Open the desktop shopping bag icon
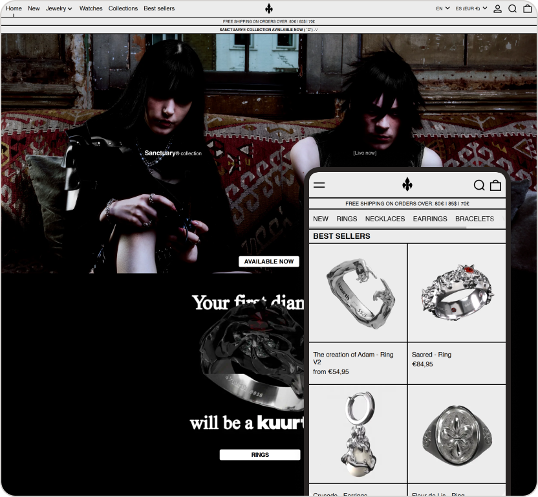The width and height of the screenshot is (538, 497). [528, 8]
